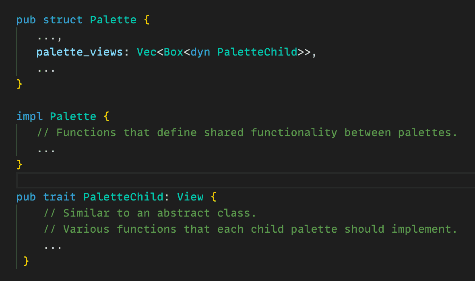Click the 'Similar to an abstract class' comment
The height and width of the screenshot is (281, 475).
[x=150, y=213]
